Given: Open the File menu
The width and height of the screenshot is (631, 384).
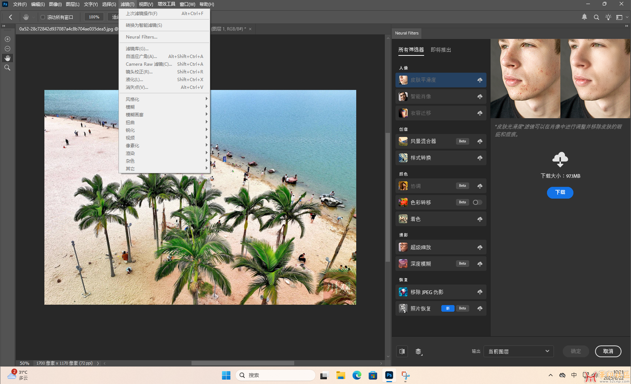Looking at the screenshot, I should [x=20, y=4].
